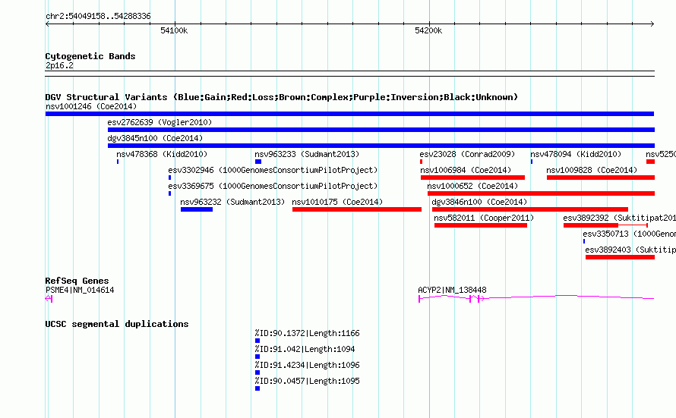Click the esv3302946 1000GenomesConsortiumPilotProject label
Viewport: 676px width, 418px height.
(273, 170)
